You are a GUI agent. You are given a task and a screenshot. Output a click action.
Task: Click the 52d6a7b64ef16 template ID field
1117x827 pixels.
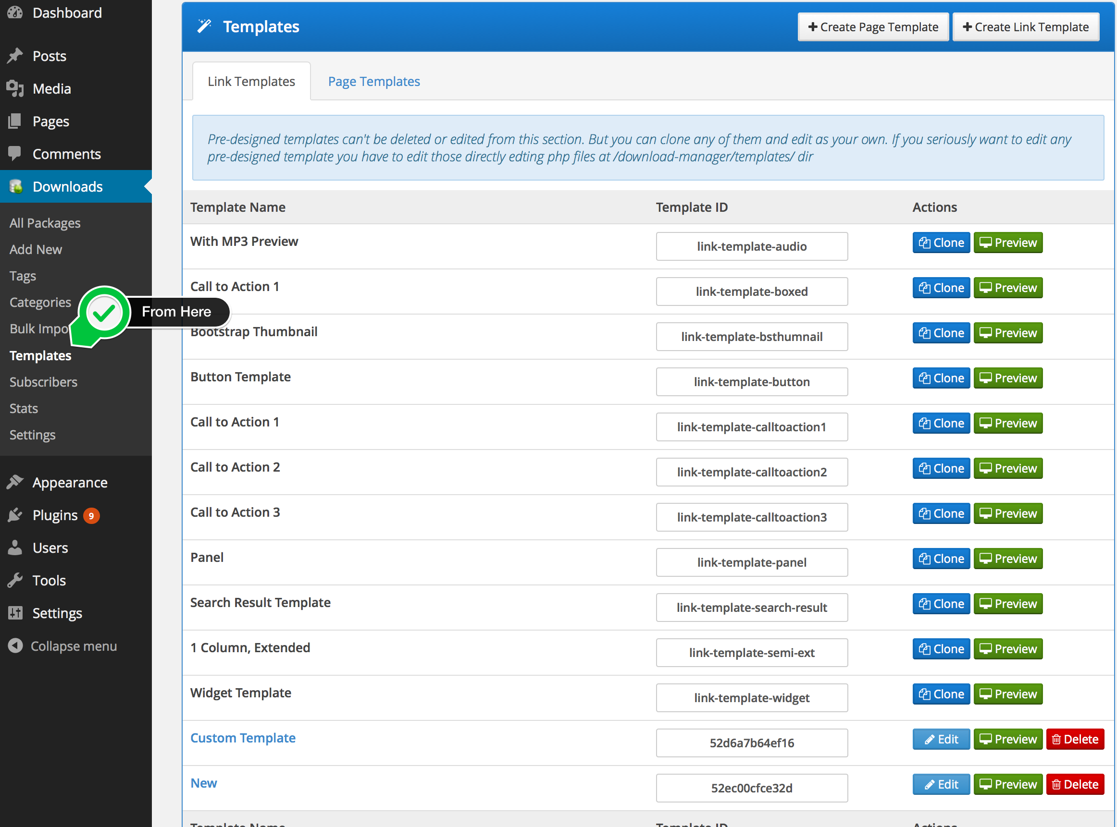click(x=752, y=743)
